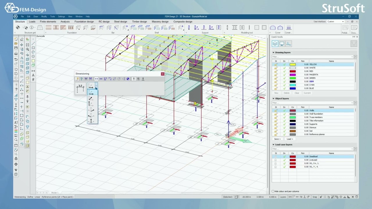Screen dimensions: 372x209
Task: Click the Layers button in status bar
Action: pos(283,197)
